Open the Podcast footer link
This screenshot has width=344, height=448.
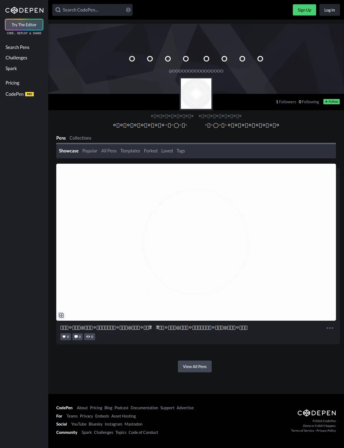click(121, 408)
